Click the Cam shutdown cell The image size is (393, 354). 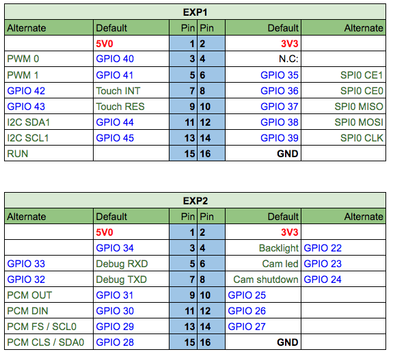tap(263, 280)
